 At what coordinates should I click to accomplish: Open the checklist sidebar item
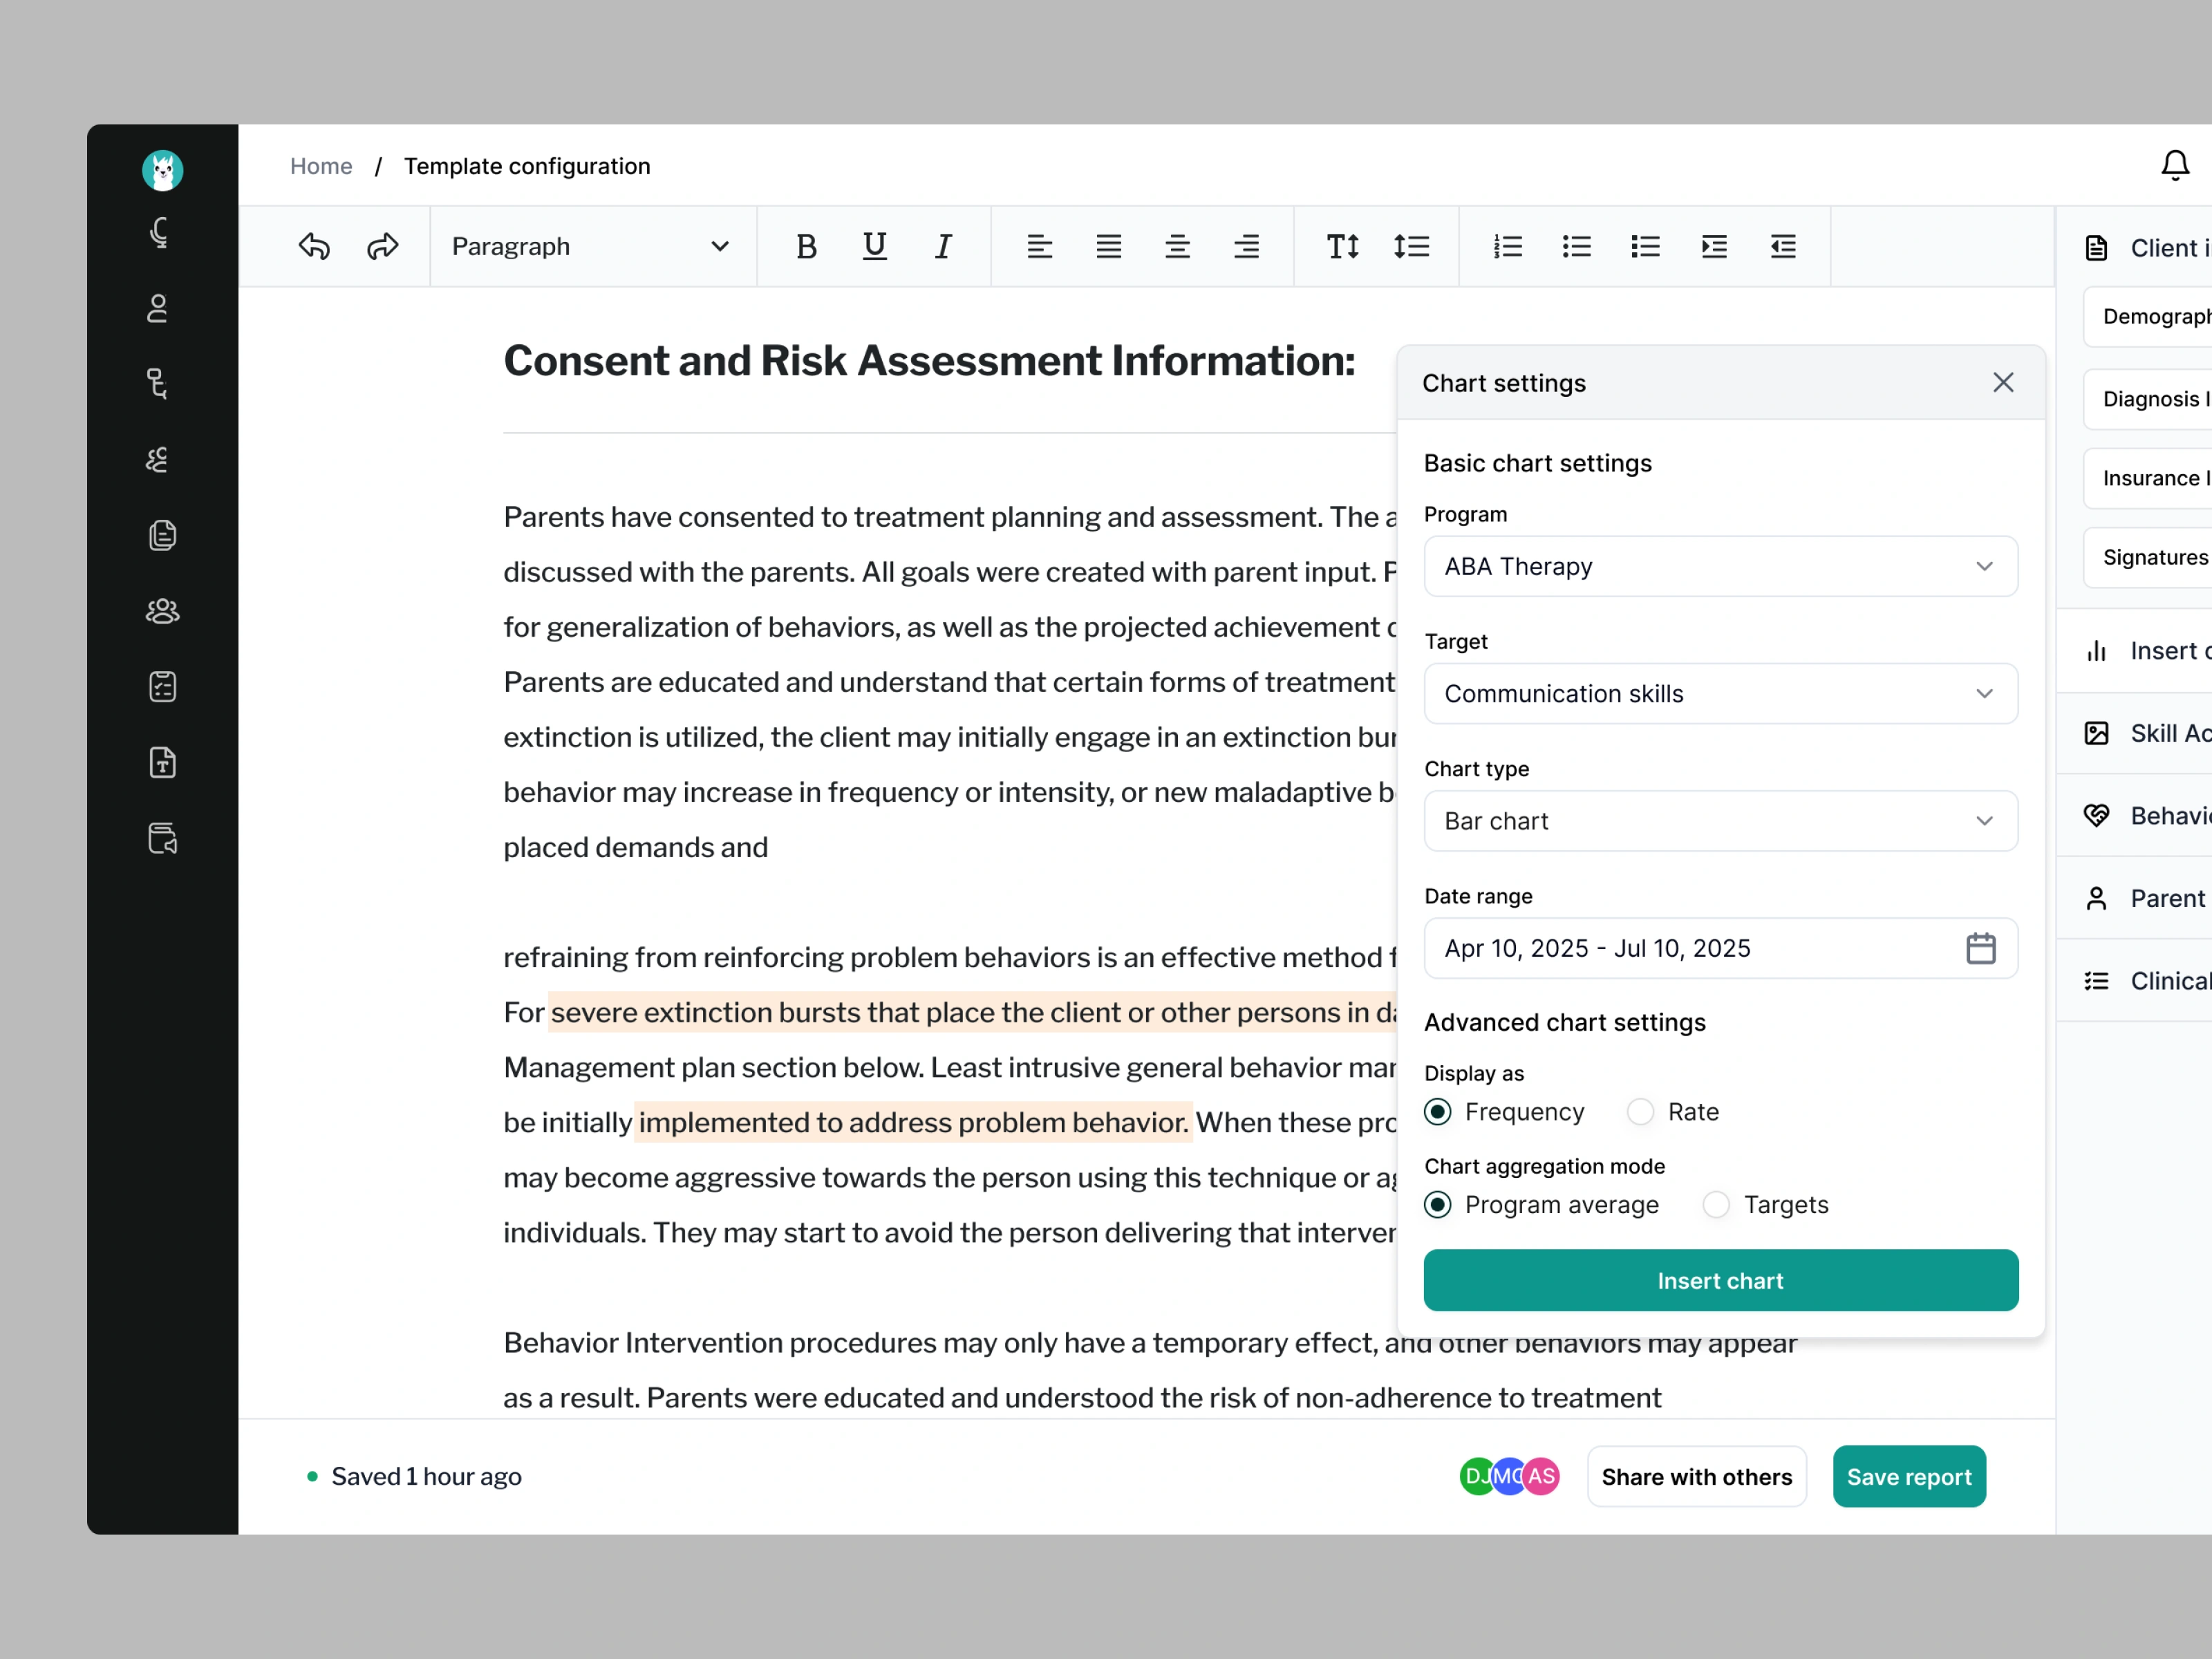point(162,687)
